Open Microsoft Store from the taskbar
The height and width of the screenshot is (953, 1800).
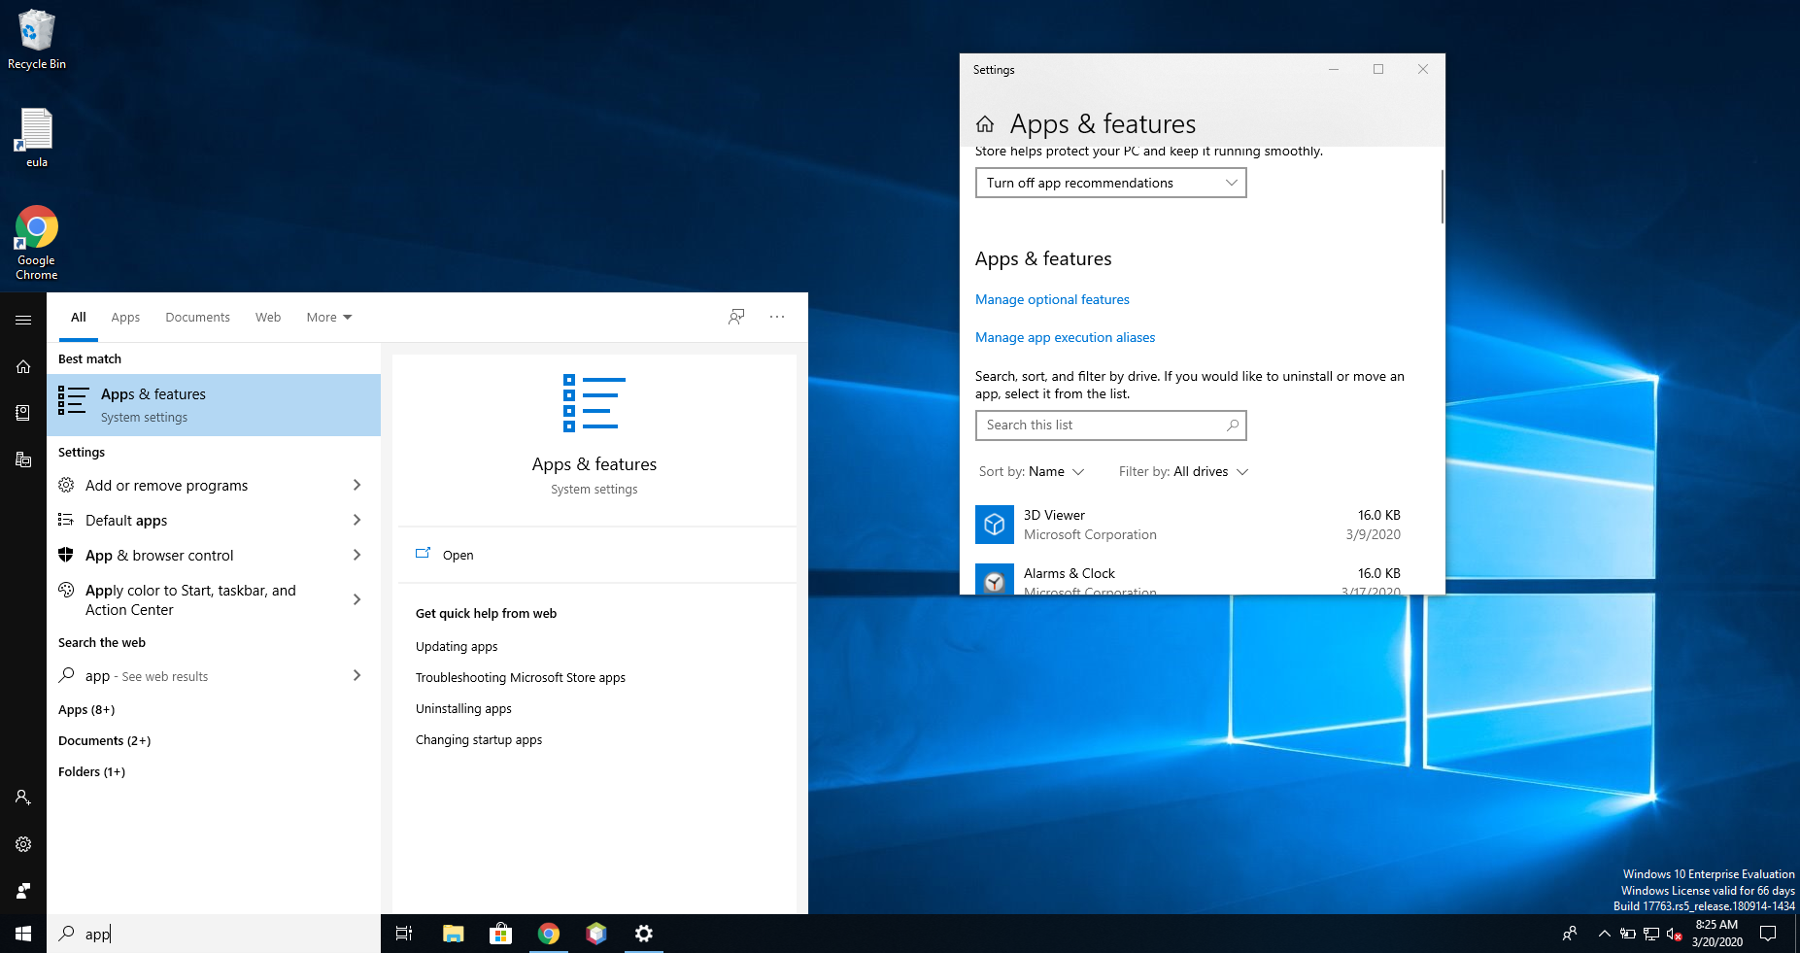click(500, 934)
